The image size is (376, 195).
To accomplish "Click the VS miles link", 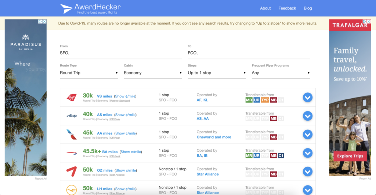I will point(104,96).
